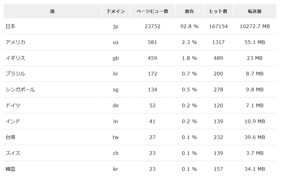Click the 台湾 row label

(10, 137)
